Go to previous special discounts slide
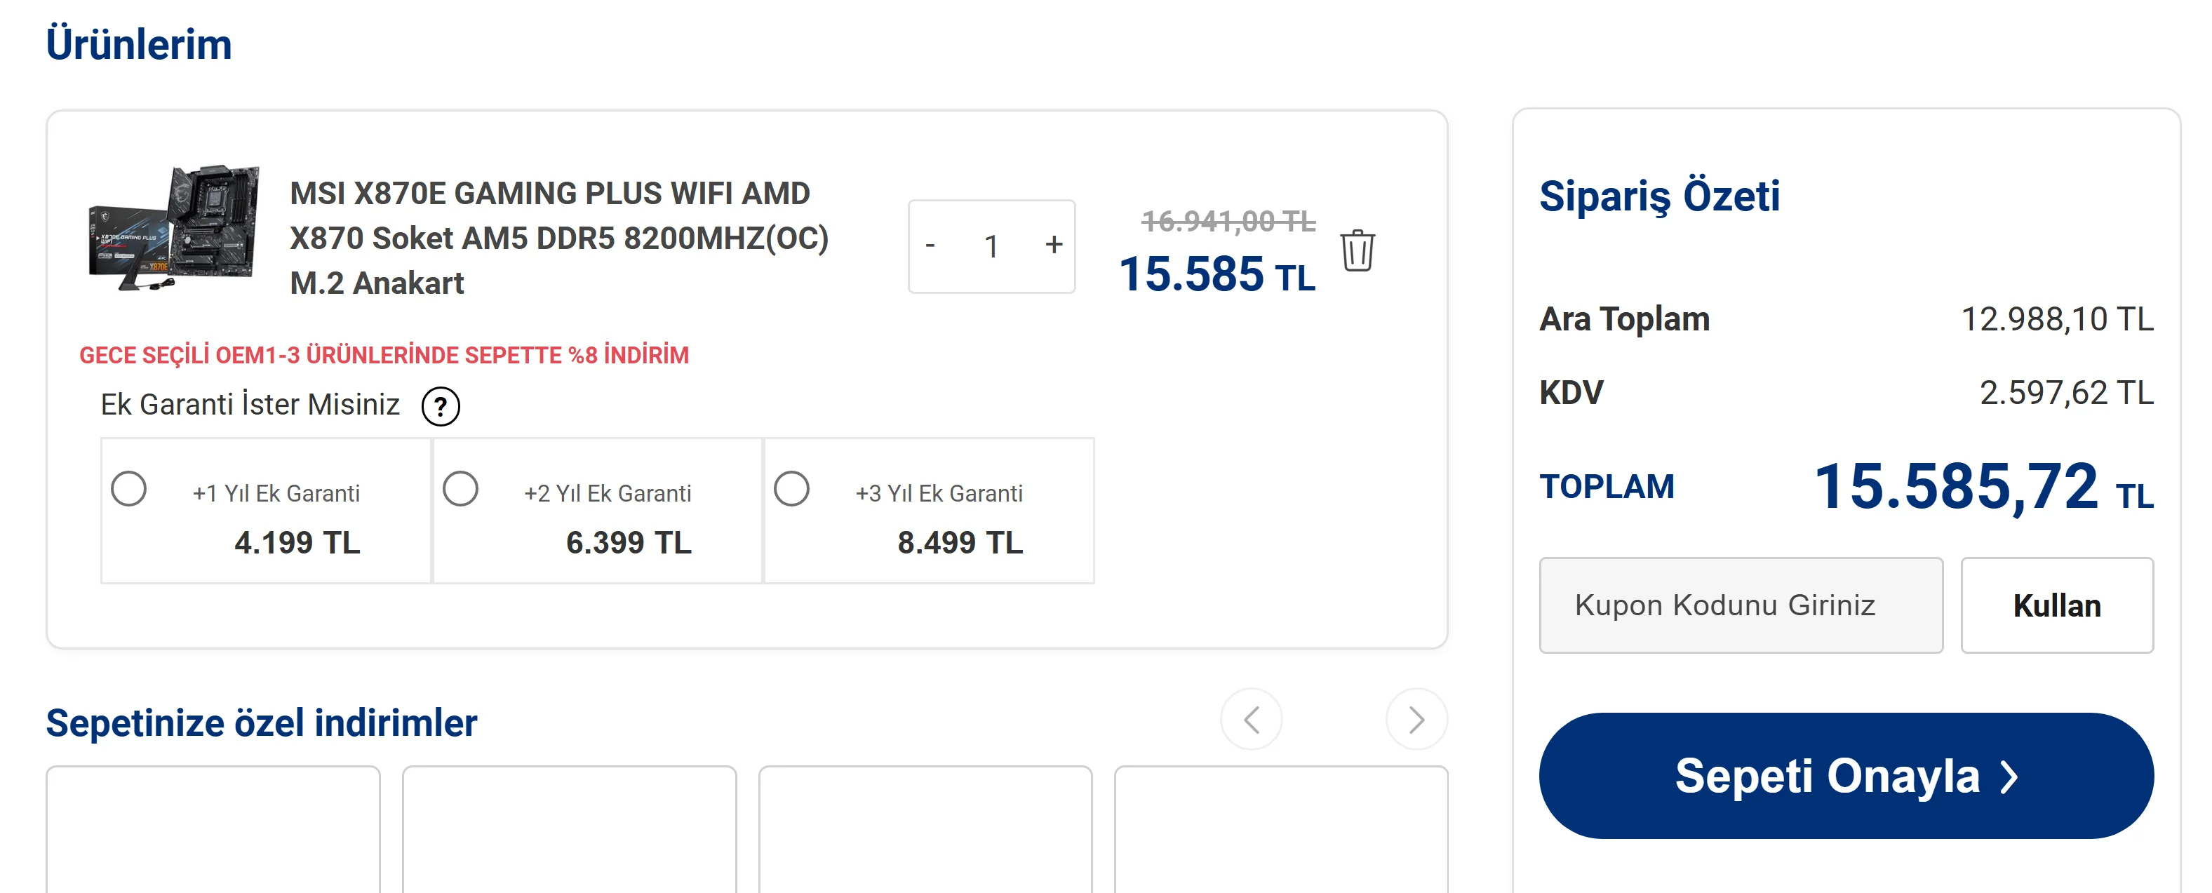2212x893 pixels. 1251,720
